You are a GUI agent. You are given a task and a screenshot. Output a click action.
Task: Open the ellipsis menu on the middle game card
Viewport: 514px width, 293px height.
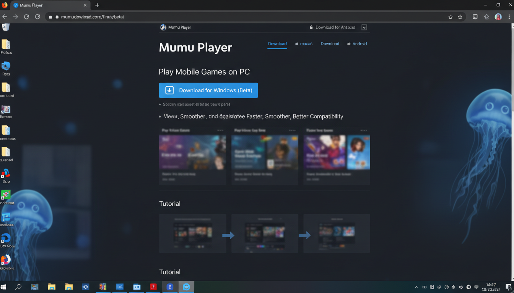click(292, 130)
